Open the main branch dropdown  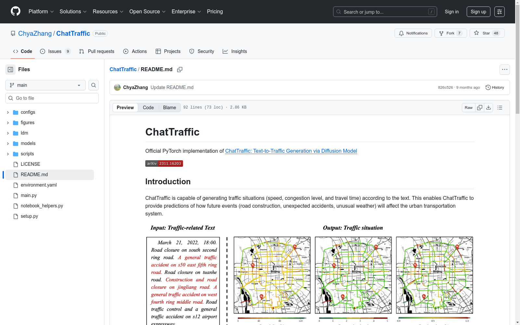coord(45,85)
